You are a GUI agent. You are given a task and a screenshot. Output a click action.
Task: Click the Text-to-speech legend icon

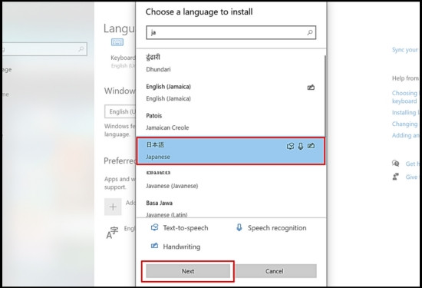(154, 227)
